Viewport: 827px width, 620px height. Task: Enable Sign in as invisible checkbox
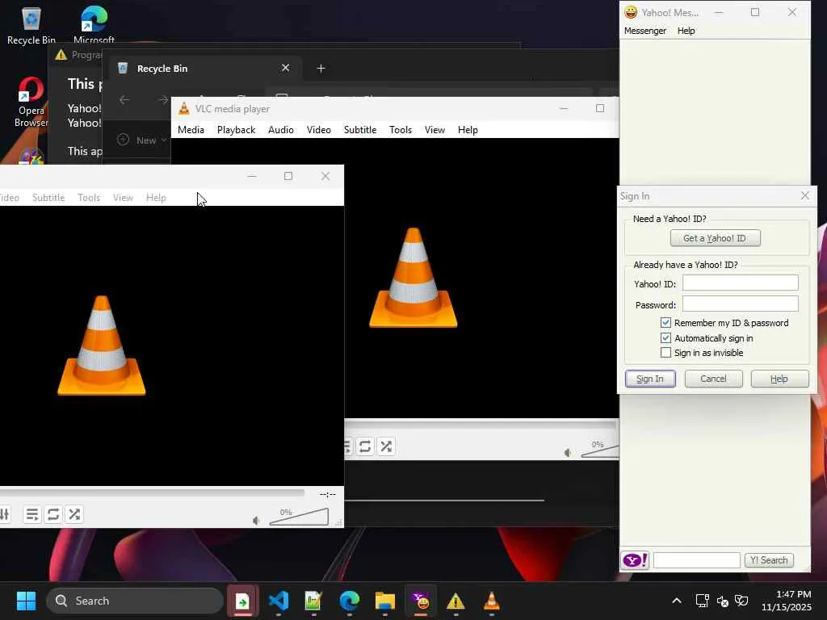point(665,353)
